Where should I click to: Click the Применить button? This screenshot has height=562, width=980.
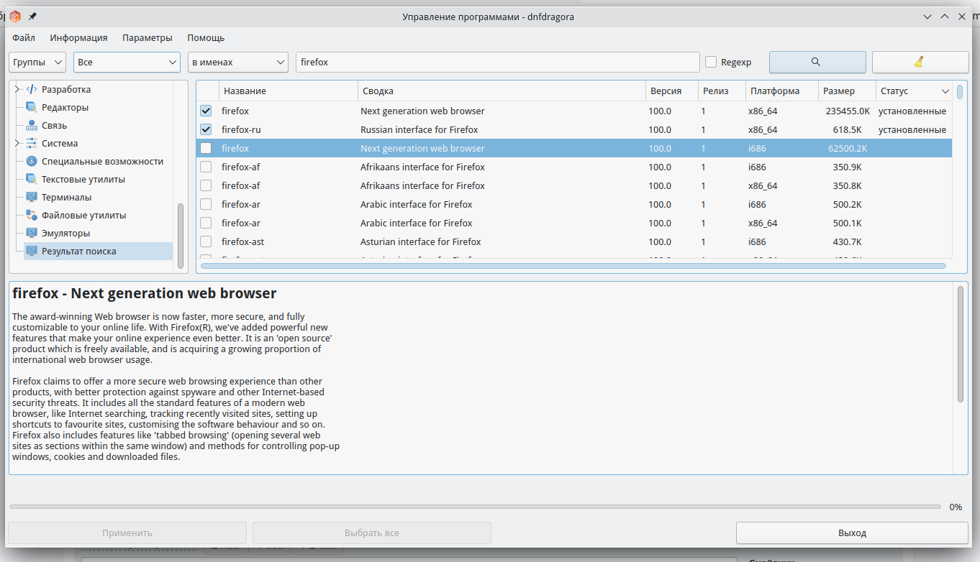127,533
